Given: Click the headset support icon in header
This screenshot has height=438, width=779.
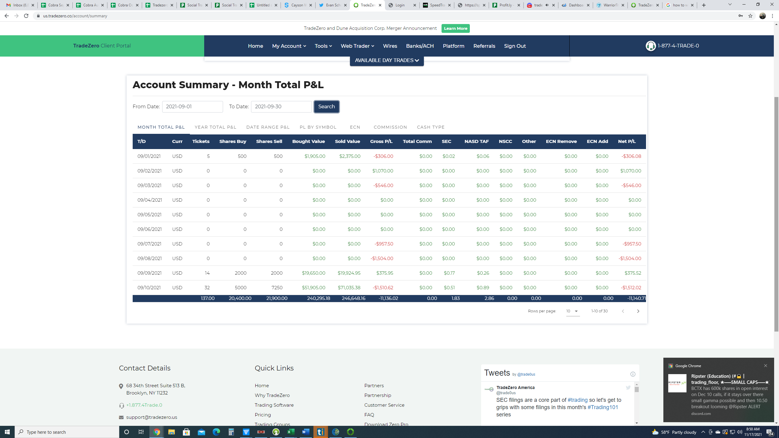Looking at the screenshot, I should point(651,46).
